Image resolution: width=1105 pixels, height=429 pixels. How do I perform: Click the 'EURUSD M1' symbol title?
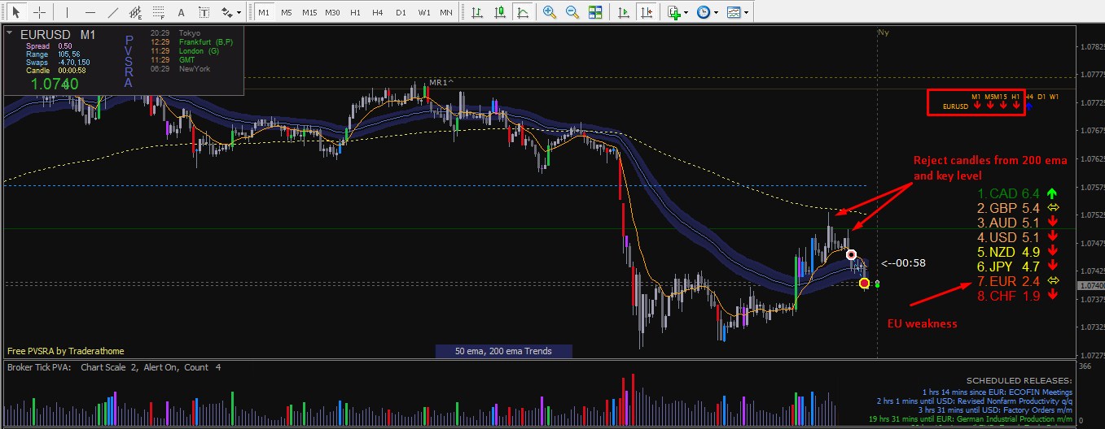pyautogui.click(x=58, y=34)
